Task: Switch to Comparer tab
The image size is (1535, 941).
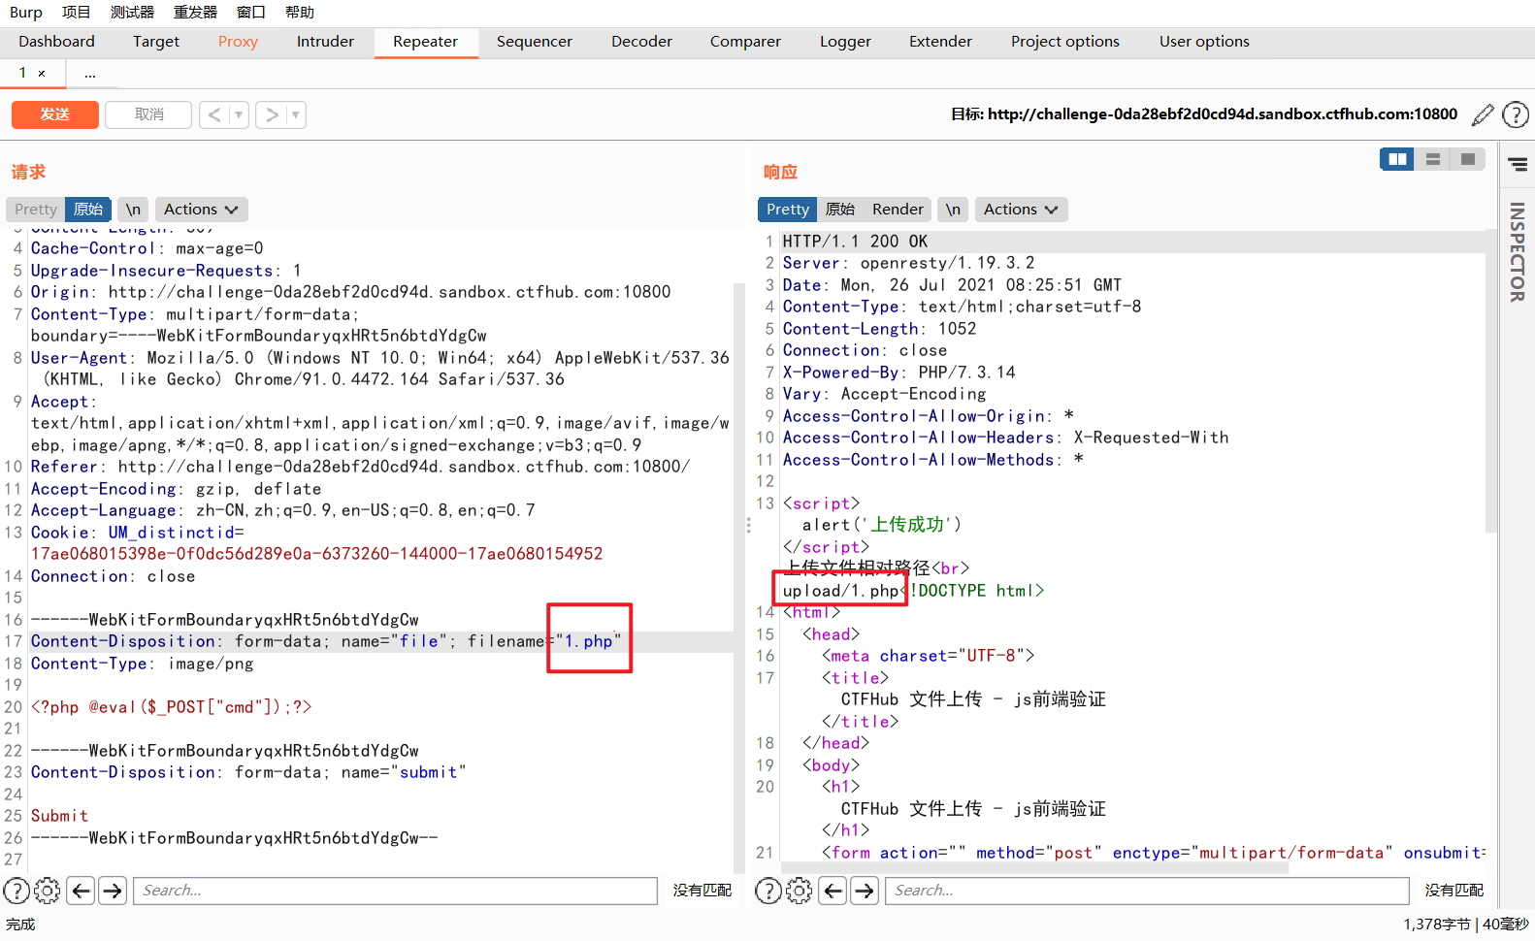Action: coord(745,42)
